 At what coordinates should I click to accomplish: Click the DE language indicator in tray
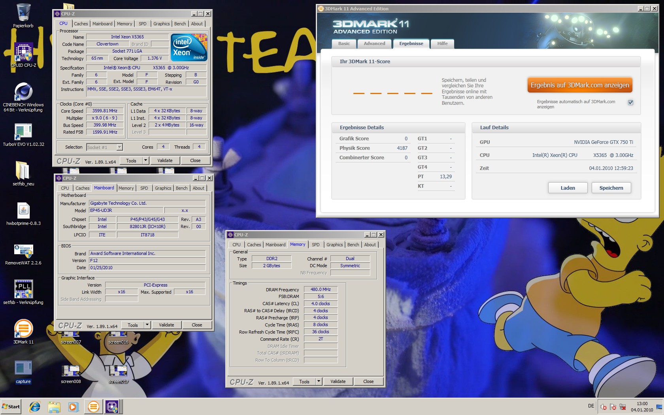591,406
